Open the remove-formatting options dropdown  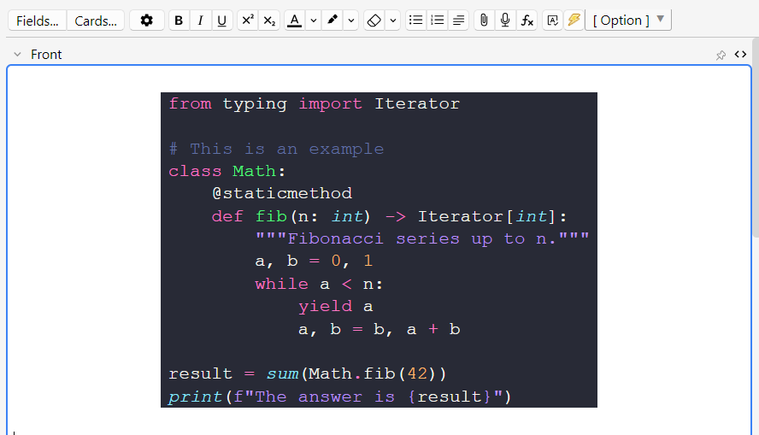[393, 21]
